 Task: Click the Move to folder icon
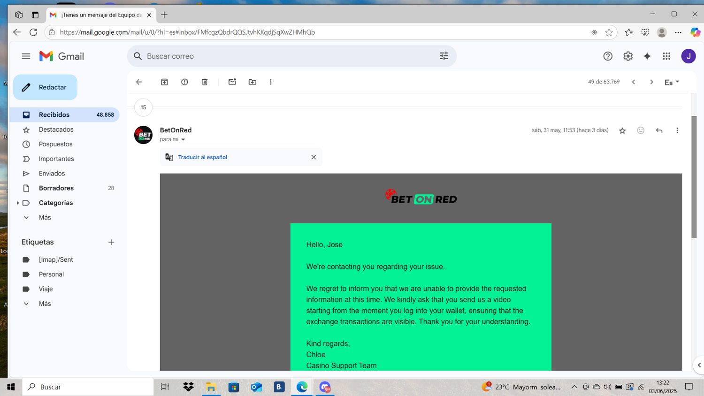(253, 82)
